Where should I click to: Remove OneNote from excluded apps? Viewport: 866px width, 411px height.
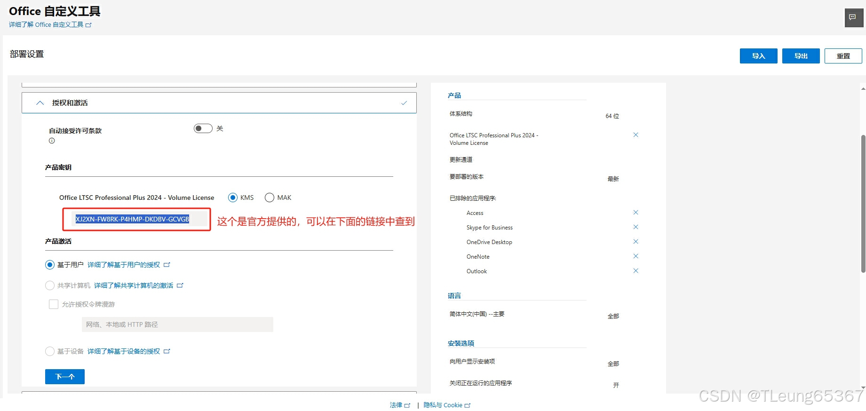coord(636,256)
